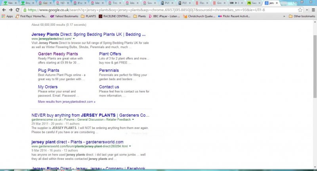317x171 pixels.
Task: Click the browser Forward arrow button
Action: point(11,10)
